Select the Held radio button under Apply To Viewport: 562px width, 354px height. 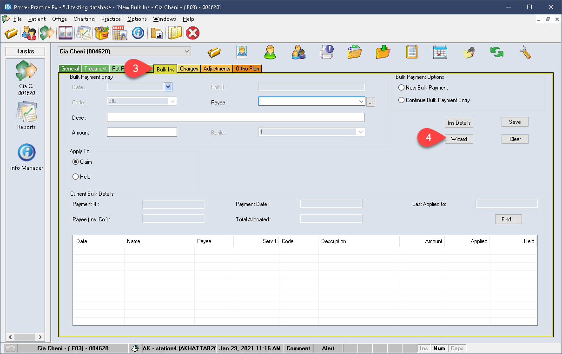(75, 177)
